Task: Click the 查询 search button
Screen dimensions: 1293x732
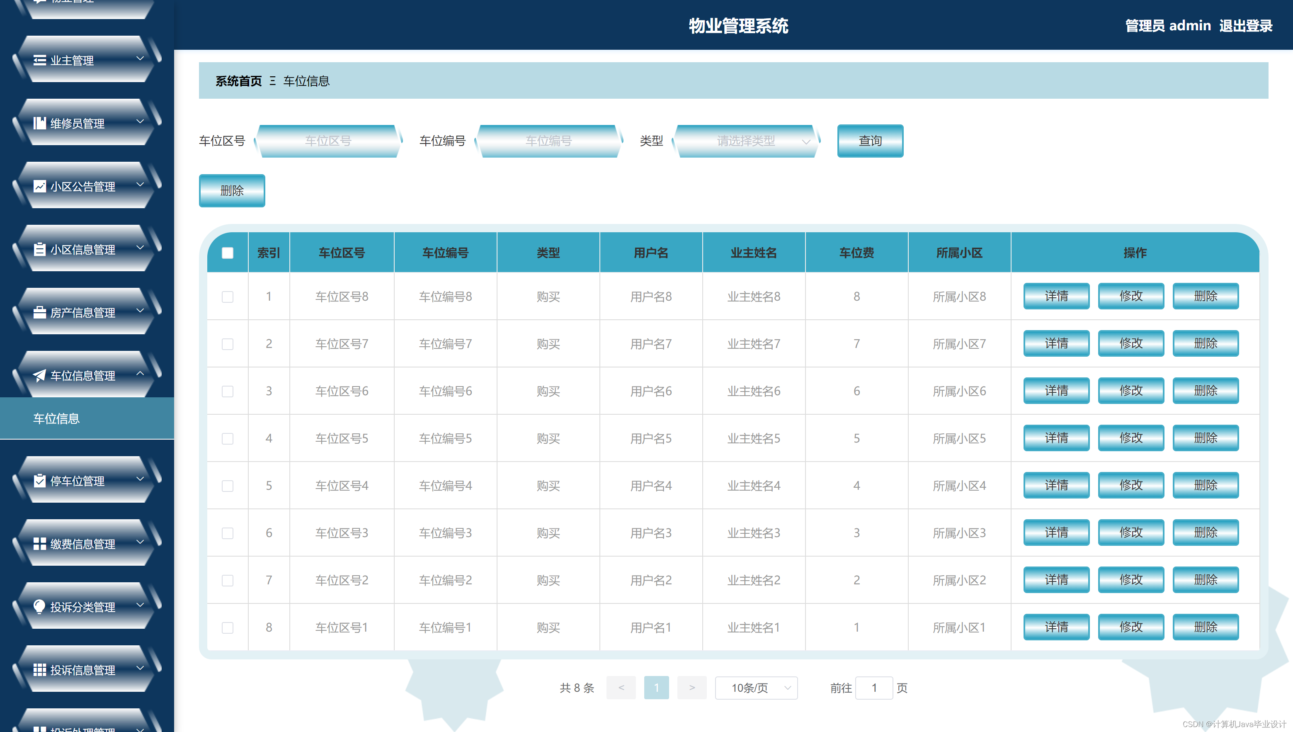Action: coord(870,141)
